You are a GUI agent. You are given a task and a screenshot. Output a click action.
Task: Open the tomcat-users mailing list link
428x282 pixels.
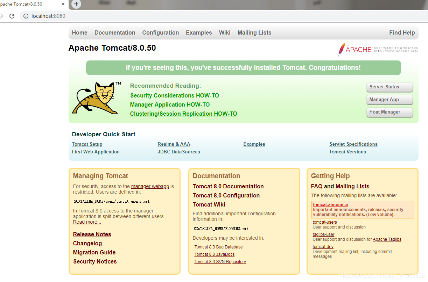(325, 222)
